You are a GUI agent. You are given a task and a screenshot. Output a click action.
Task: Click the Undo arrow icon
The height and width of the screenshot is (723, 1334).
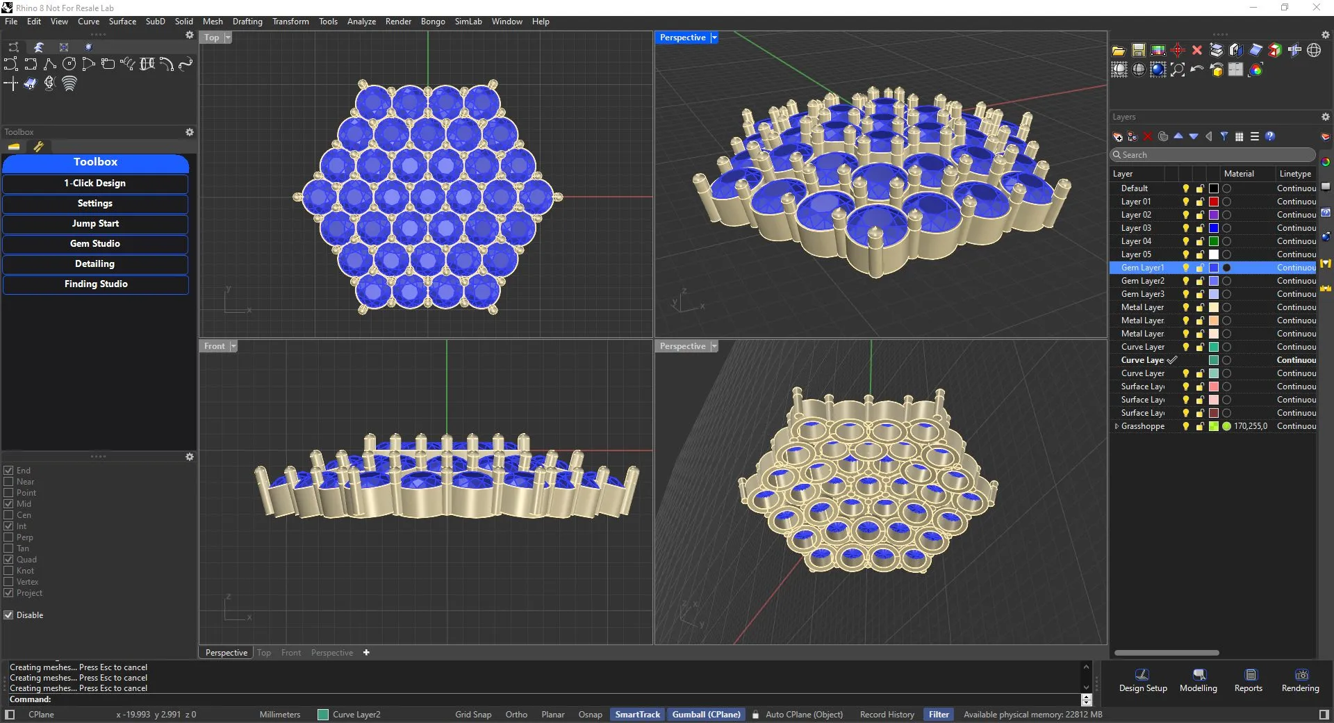(1196, 70)
